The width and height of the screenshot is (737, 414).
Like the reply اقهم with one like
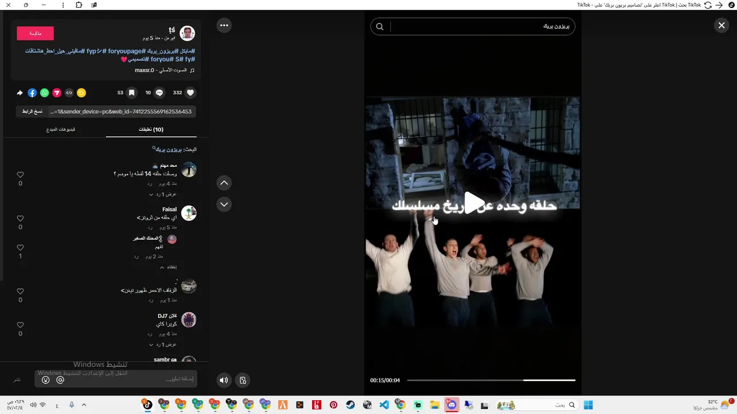tap(20, 248)
